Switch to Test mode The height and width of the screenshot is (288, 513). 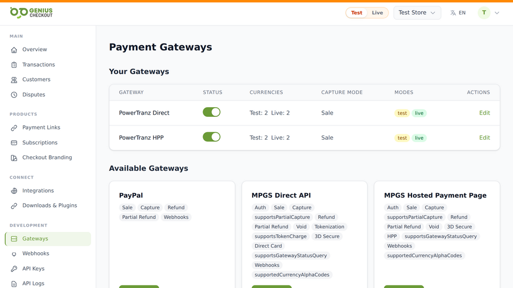[x=356, y=13]
